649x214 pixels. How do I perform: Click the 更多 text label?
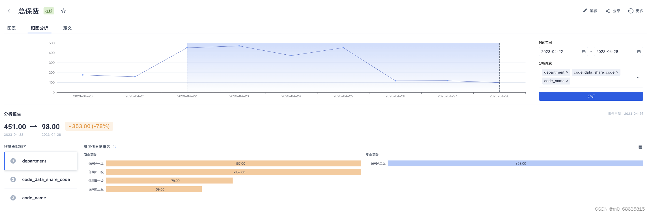[x=639, y=11]
